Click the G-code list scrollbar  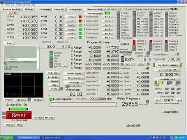pyautogui.click(x=38, y=58)
